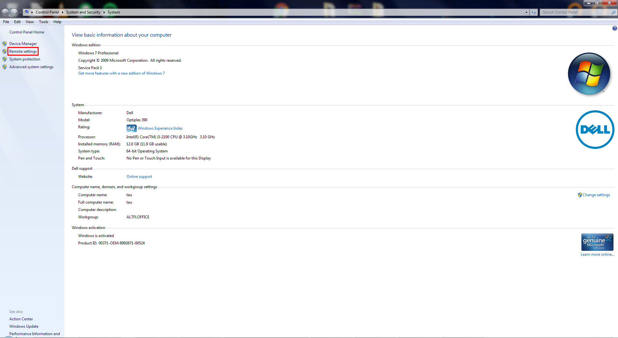The width and height of the screenshot is (618, 338).
Task: Click the Dell logo
Action: tap(595, 130)
